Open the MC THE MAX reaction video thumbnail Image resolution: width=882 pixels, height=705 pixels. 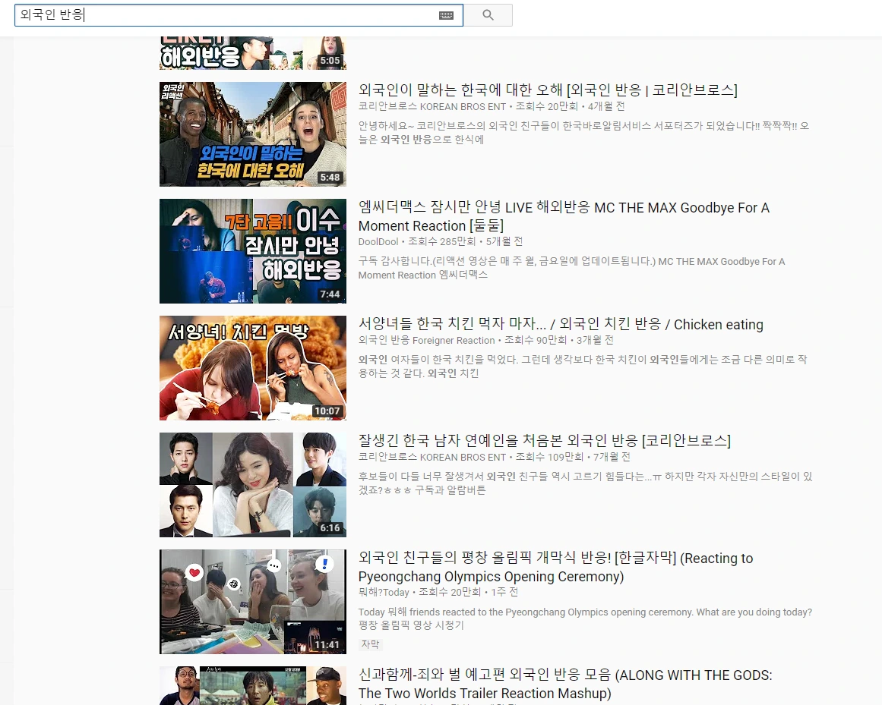252,251
